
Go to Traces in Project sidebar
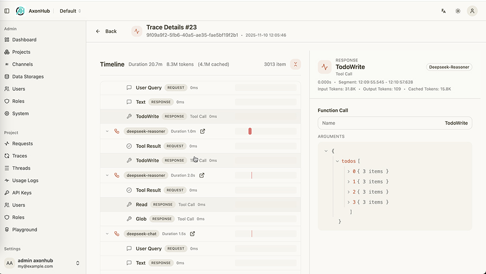(x=19, y=156)
